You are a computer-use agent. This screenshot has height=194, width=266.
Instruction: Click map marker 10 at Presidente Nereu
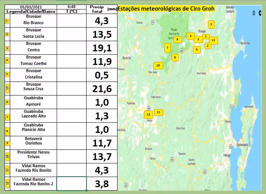(158, 66)
